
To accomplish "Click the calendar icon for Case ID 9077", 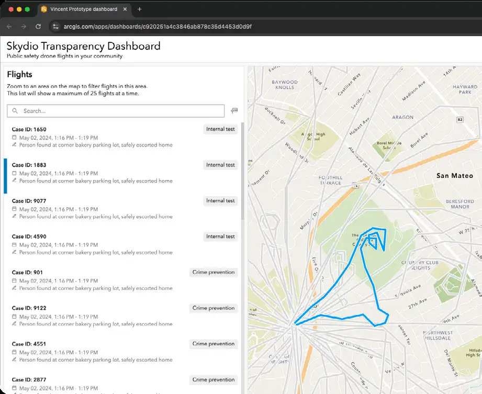I will (14, 209).
